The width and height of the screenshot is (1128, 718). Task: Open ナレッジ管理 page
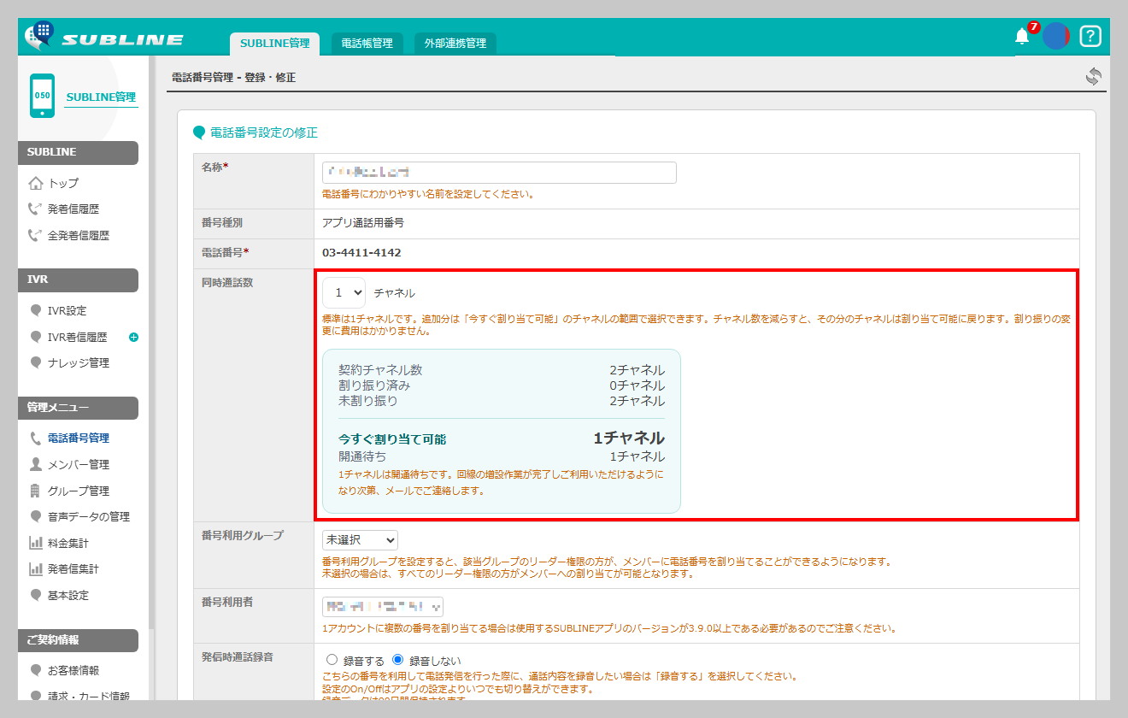pyautogui.click(x=79, y=362)
